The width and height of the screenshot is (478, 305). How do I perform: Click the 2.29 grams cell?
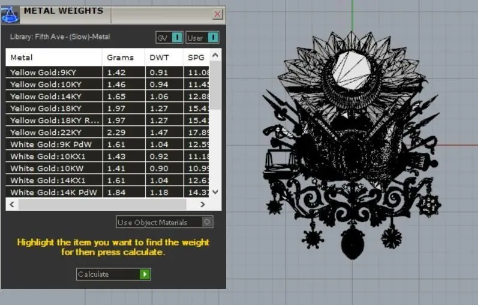124,132
